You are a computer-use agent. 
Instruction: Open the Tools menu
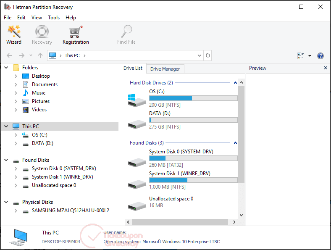[x=54, y=18]
